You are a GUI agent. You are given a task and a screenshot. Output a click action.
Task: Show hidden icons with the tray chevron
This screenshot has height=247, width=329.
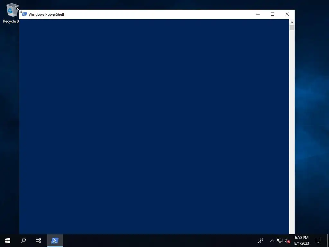coord(272,241)
